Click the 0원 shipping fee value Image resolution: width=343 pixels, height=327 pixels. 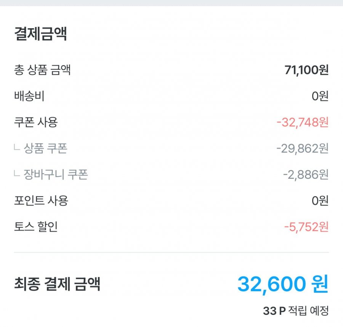click(x=320, y=96)
